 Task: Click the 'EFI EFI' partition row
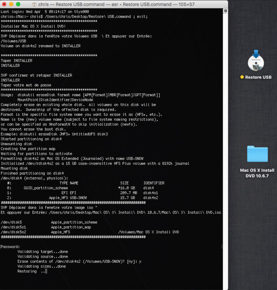pyautogui.click(x=83, y=193)
